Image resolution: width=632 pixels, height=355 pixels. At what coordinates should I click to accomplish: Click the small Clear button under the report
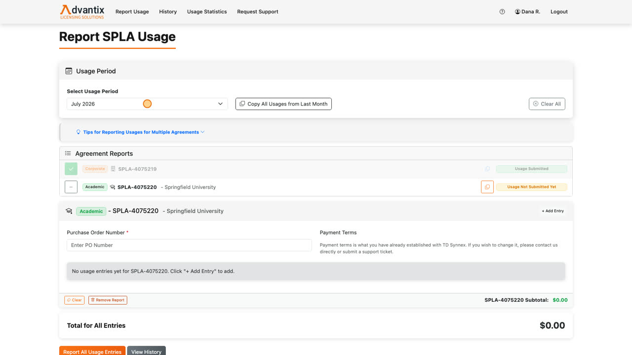tap(75, 300)
